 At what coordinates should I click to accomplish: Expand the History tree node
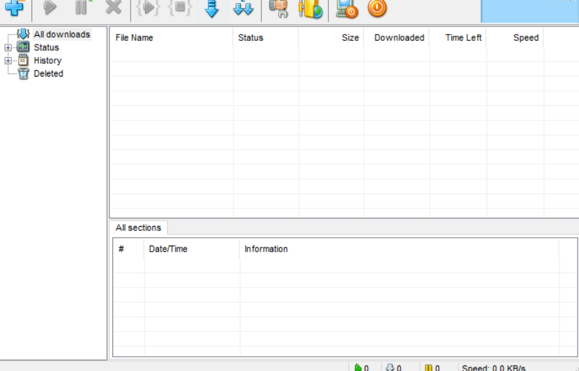(x=8, y=60)
